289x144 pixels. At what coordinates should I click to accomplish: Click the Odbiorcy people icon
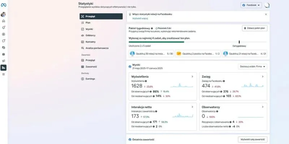point(82,35)
